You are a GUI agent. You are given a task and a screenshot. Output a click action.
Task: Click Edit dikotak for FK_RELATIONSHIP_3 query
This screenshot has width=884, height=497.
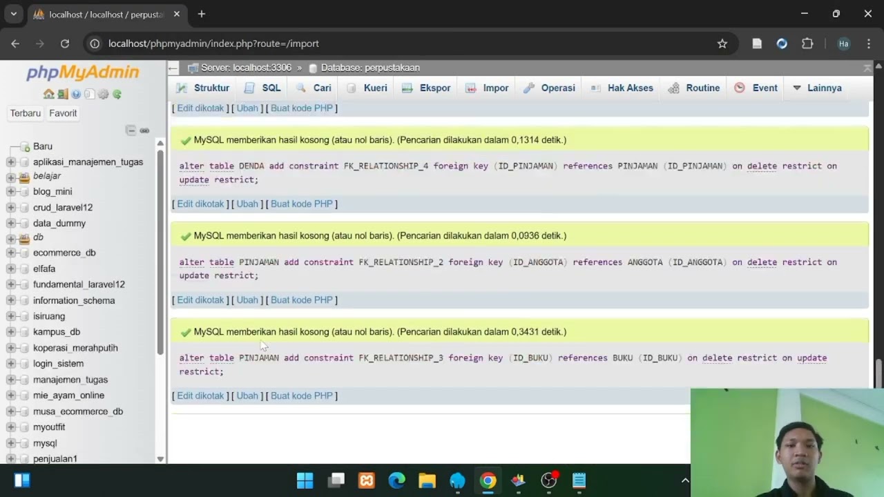[x=200, y=396]
